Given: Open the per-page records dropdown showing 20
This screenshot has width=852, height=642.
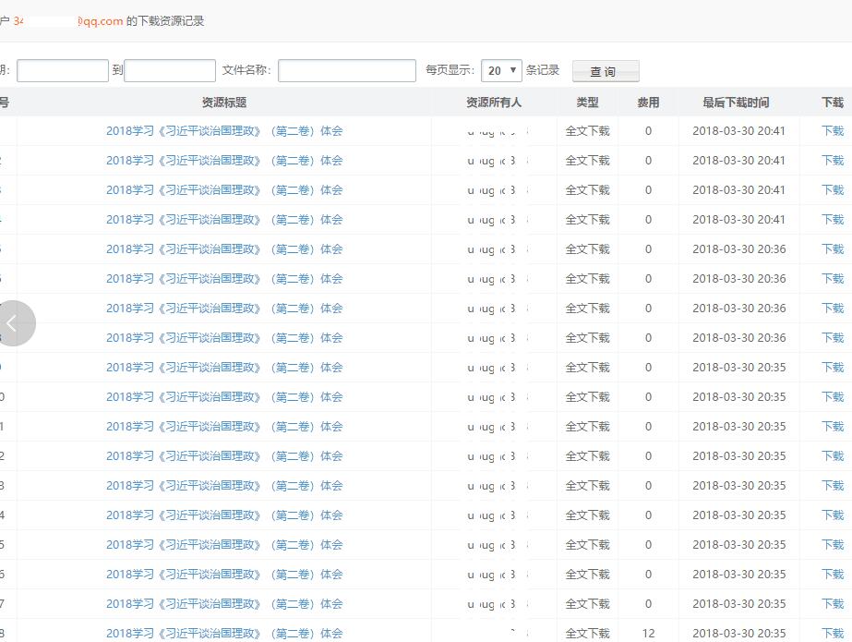Looking at the screenshot, I should [501, 71].
